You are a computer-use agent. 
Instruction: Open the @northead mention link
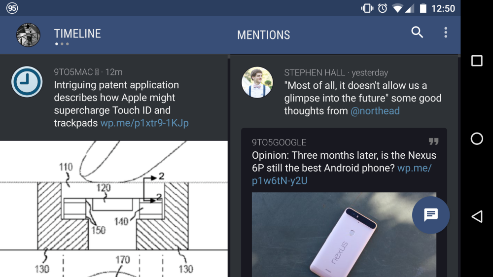[375, 111]
